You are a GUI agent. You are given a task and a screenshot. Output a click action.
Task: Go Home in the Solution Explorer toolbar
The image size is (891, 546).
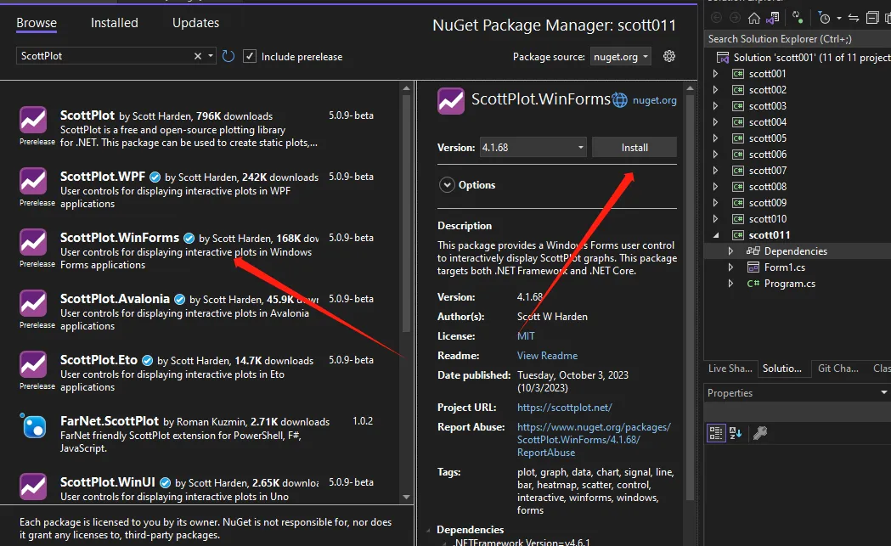[x=753, y=18]
